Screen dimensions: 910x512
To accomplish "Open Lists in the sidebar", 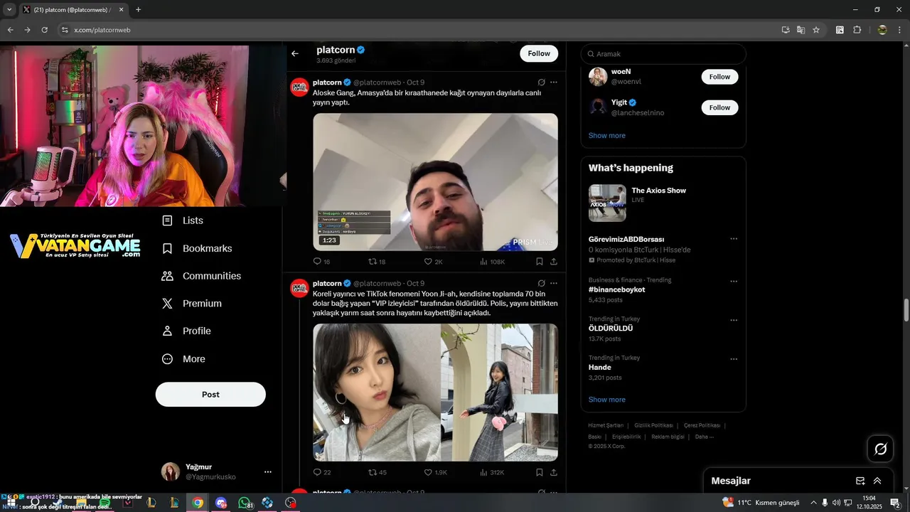I will pyautogui.click(x=183, y=220).
